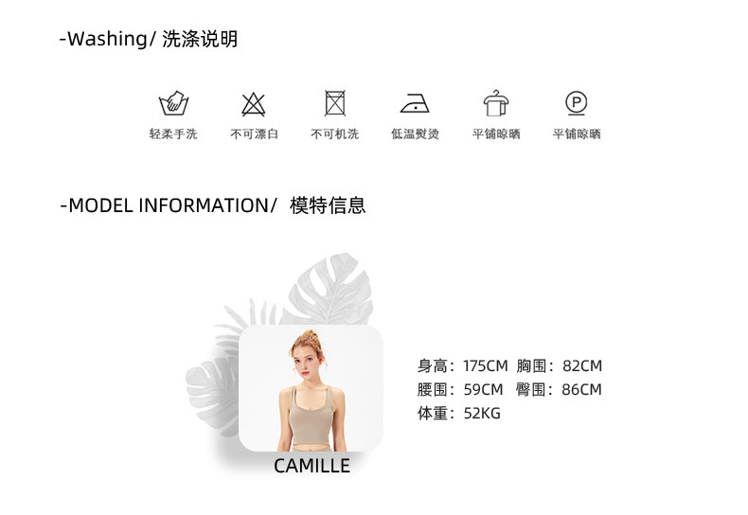The height and width of the screenshot is (515, 748).
Task: Click the MODEL INFORMATION 模特信息 heading
Action: [213, 205]
